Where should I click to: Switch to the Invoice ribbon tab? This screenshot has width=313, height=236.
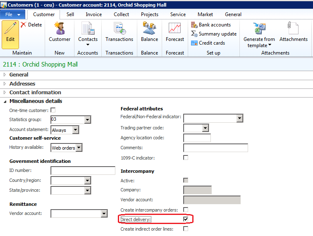tap(93, 14)
